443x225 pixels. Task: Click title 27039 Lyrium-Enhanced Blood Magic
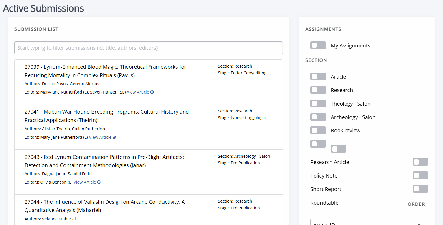click(105, 71)
